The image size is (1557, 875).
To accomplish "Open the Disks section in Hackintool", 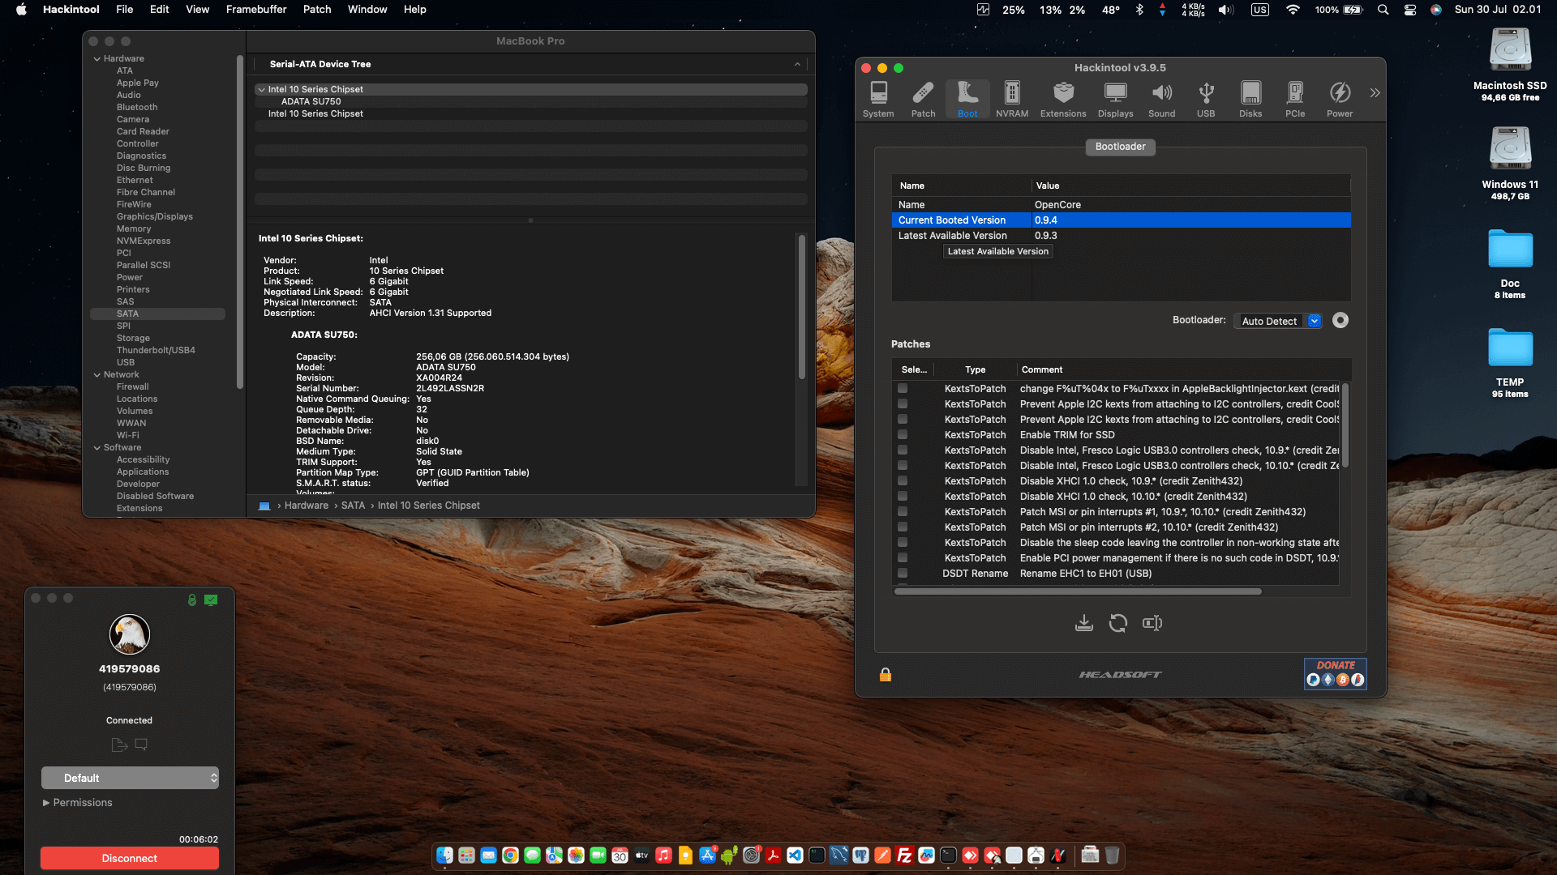I will pos(1250,100).
